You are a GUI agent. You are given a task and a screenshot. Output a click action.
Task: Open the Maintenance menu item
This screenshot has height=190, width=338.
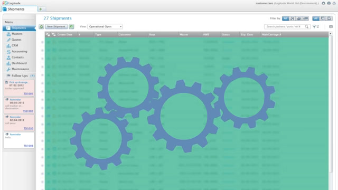point(20,69)
